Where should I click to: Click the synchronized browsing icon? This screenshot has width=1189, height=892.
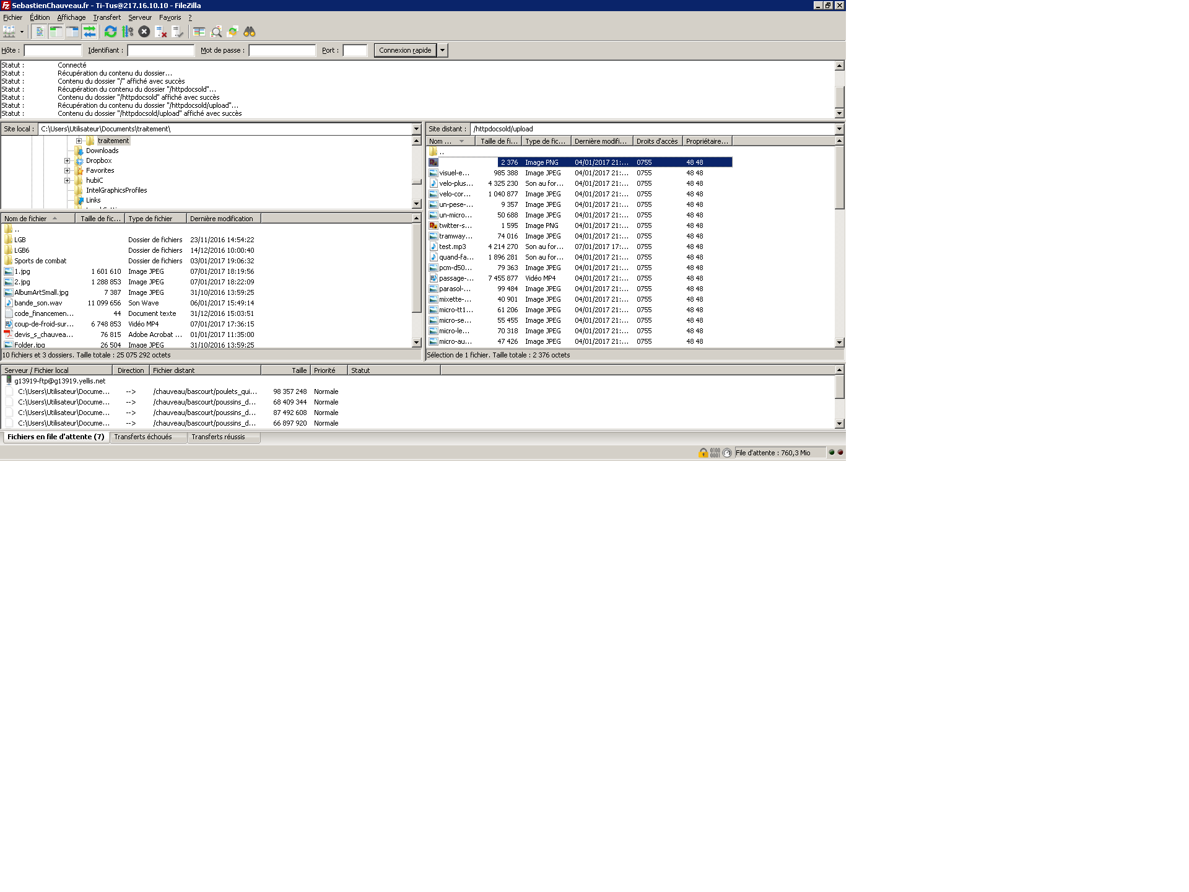tap(233, 32)
